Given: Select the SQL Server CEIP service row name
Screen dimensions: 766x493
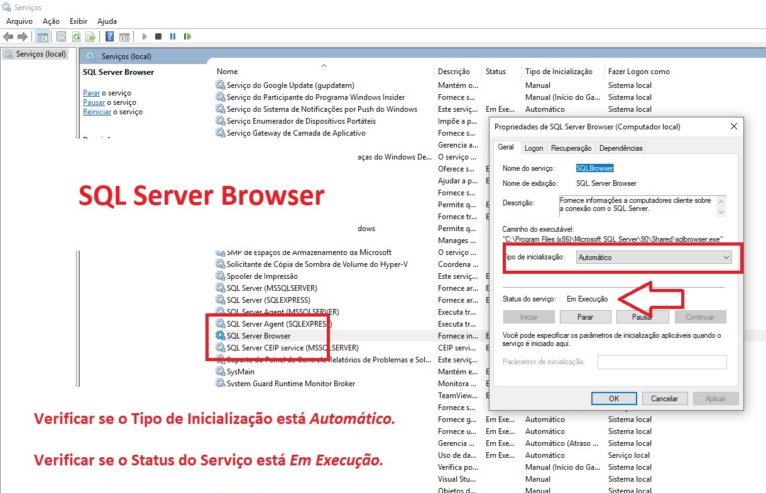Looking at the screenshot, I should coord(293,348).
